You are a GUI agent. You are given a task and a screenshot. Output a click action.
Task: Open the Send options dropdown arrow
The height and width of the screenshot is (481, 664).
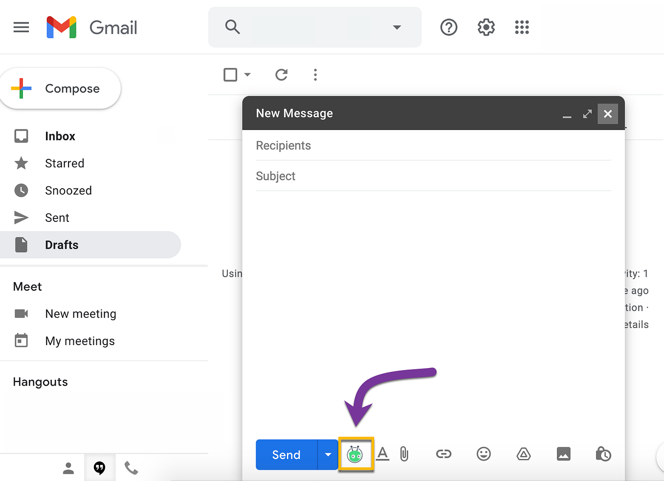[x=328, y=454]
